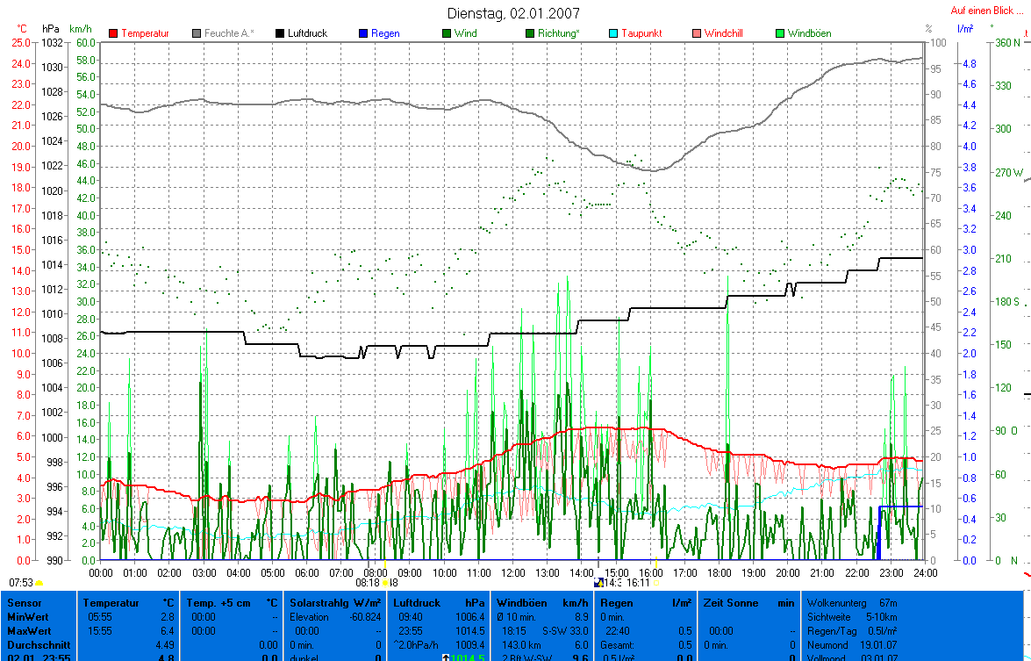Click the black Luftdruck legend swatch

click(x=281, y=33)
